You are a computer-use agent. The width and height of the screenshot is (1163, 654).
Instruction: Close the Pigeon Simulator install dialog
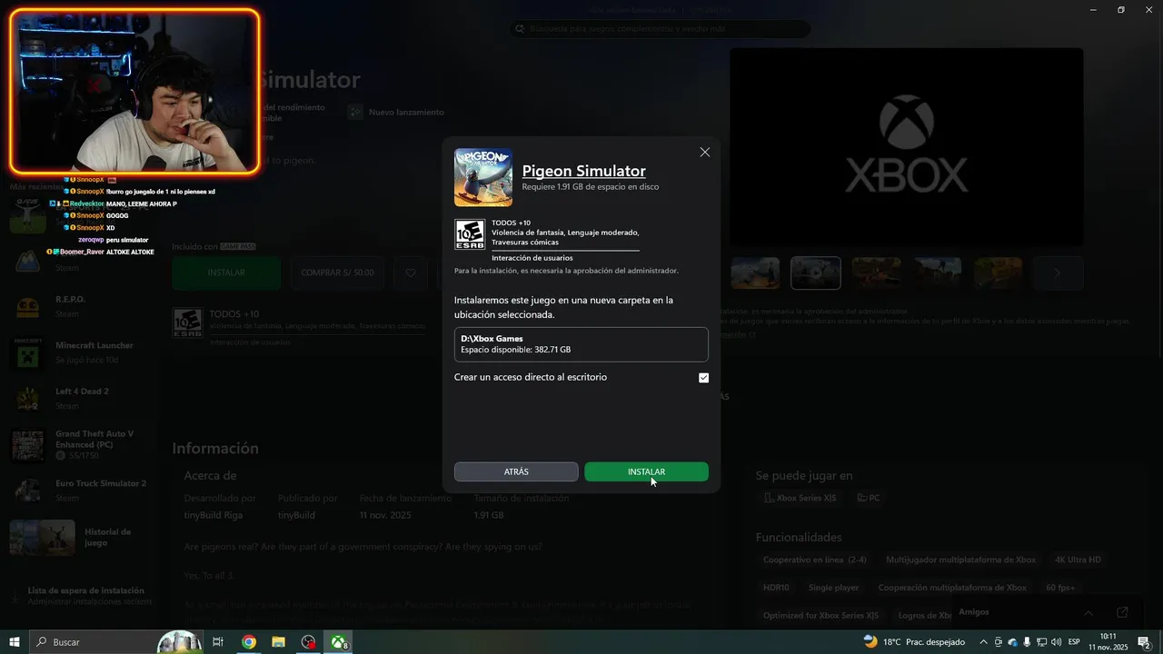point(704,153)
